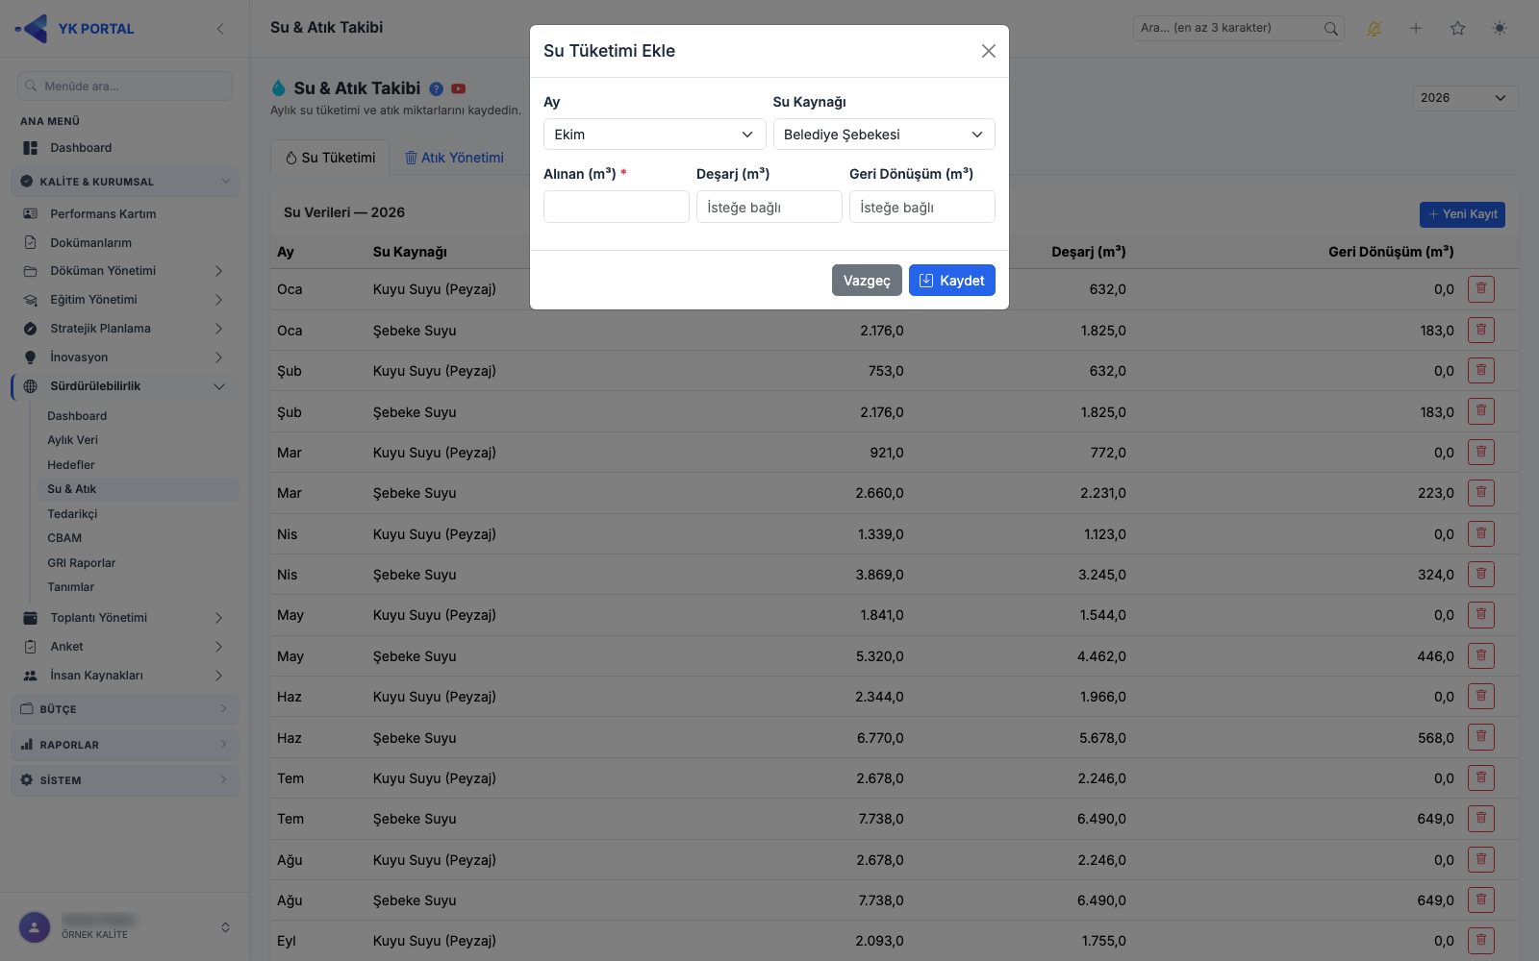Open the 2026 year selector
This screenshot has width=1539, height=961.
tap(1465, 98)
